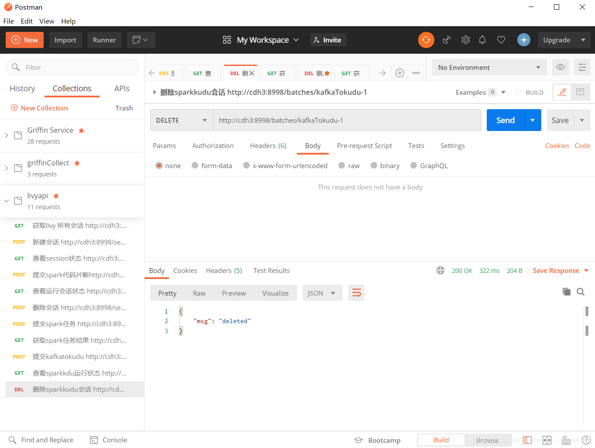Click the blue user avatar icon
595x448 pixels.
524,40
